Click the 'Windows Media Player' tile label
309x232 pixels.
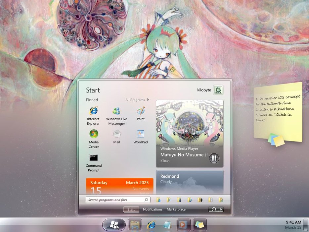click(x=179, y=149)
